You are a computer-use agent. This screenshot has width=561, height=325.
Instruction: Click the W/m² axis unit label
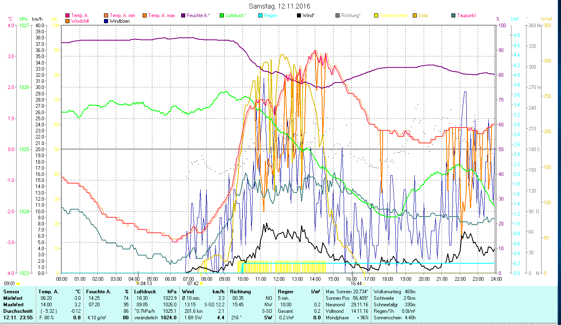[x=547, y=19]
